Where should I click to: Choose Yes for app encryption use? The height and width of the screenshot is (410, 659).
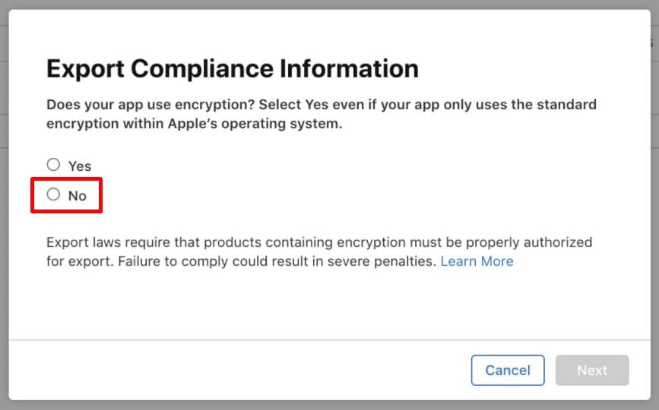53,165
